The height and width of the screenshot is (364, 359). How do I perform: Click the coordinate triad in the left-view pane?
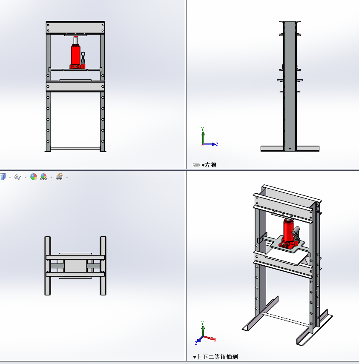point(210,137)
